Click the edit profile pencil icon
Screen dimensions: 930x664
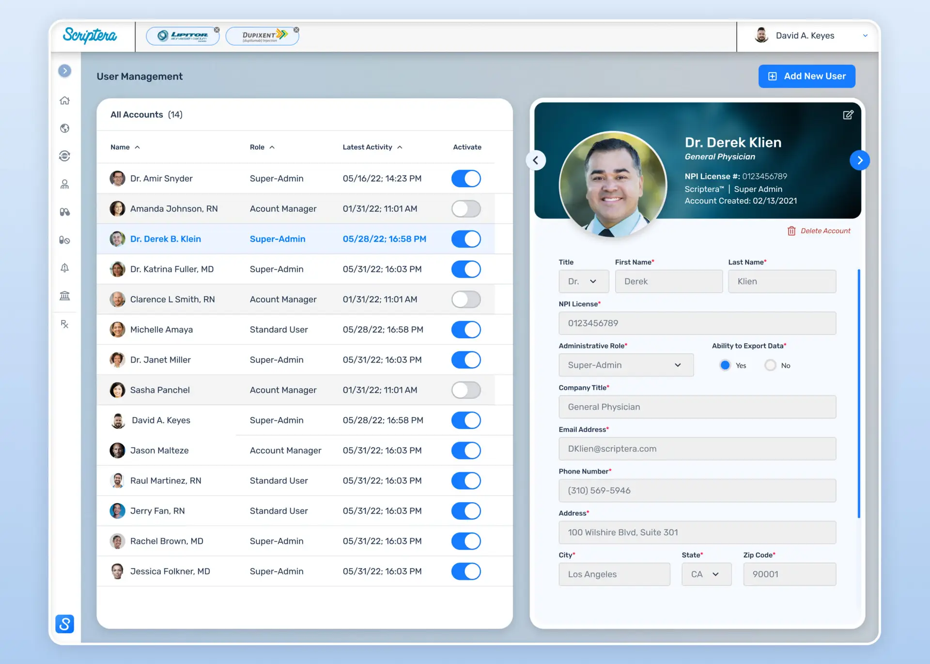pyautogui.click(x=848, y=115)
